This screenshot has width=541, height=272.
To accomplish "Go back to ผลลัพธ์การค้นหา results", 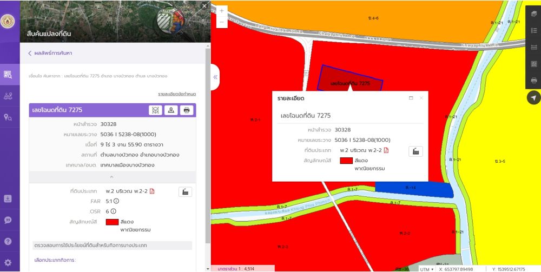I will pos(50,53).
